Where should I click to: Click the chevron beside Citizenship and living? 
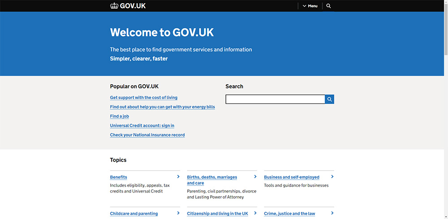pos(255,213)
